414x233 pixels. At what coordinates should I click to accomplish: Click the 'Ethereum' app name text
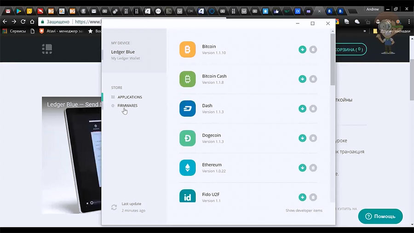click(x=212, y=165)
